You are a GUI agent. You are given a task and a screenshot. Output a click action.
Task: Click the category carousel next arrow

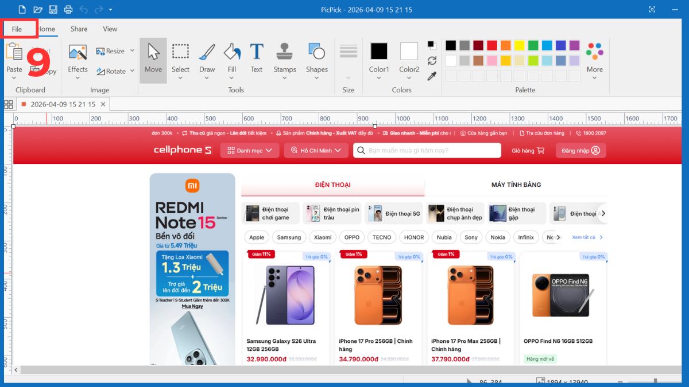tap(603, 213)
